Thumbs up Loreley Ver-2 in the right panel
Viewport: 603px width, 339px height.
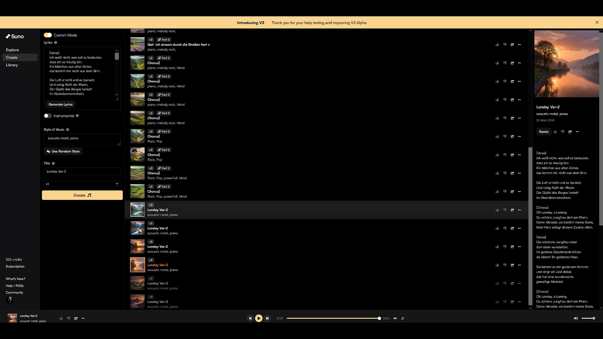555,132
